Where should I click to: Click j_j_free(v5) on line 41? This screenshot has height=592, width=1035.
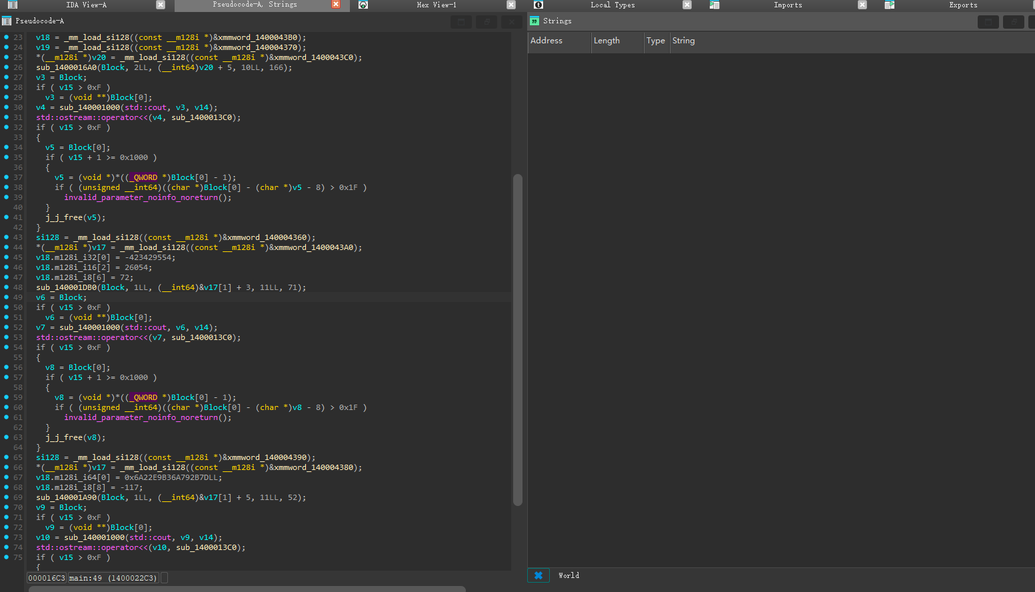click(75, 217)
